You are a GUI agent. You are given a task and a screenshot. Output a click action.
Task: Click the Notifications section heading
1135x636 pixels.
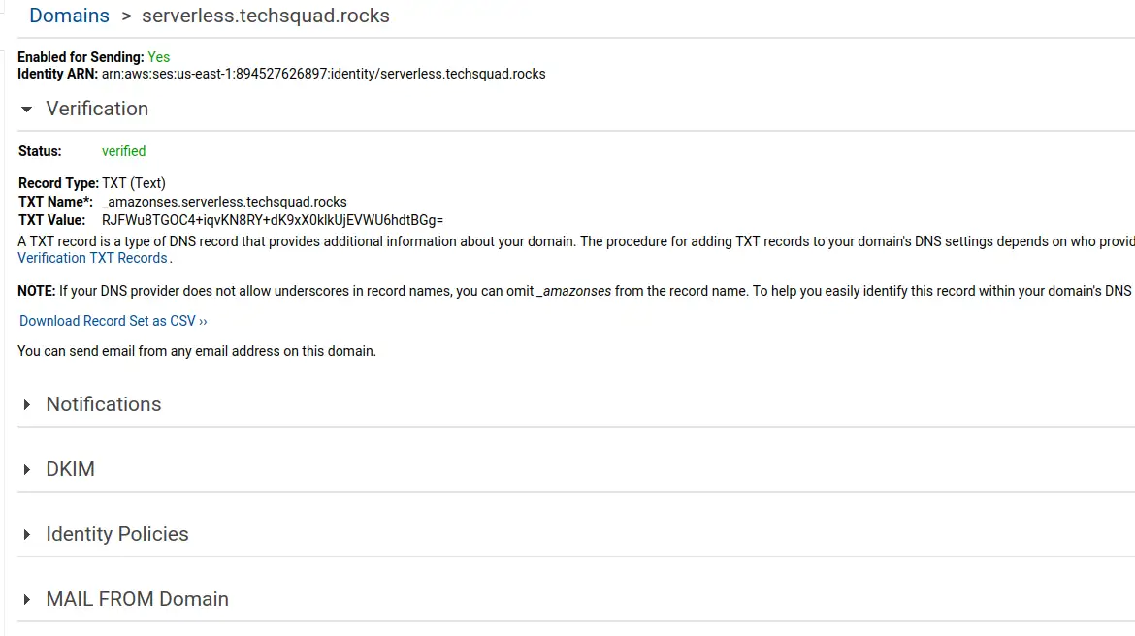[104, 404]
